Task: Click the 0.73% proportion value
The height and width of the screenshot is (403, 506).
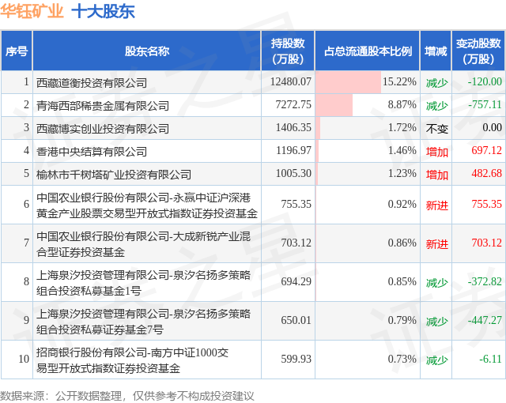Action: [402, 359]
